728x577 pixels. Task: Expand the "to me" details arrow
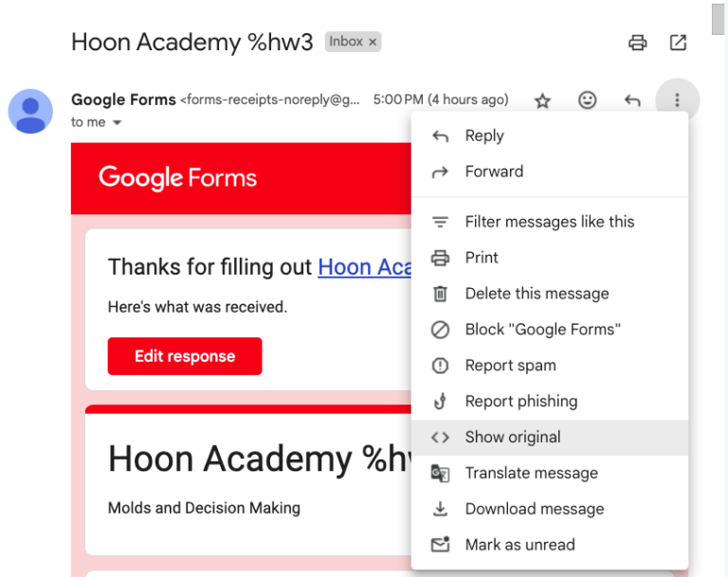(x=118, y=122)
